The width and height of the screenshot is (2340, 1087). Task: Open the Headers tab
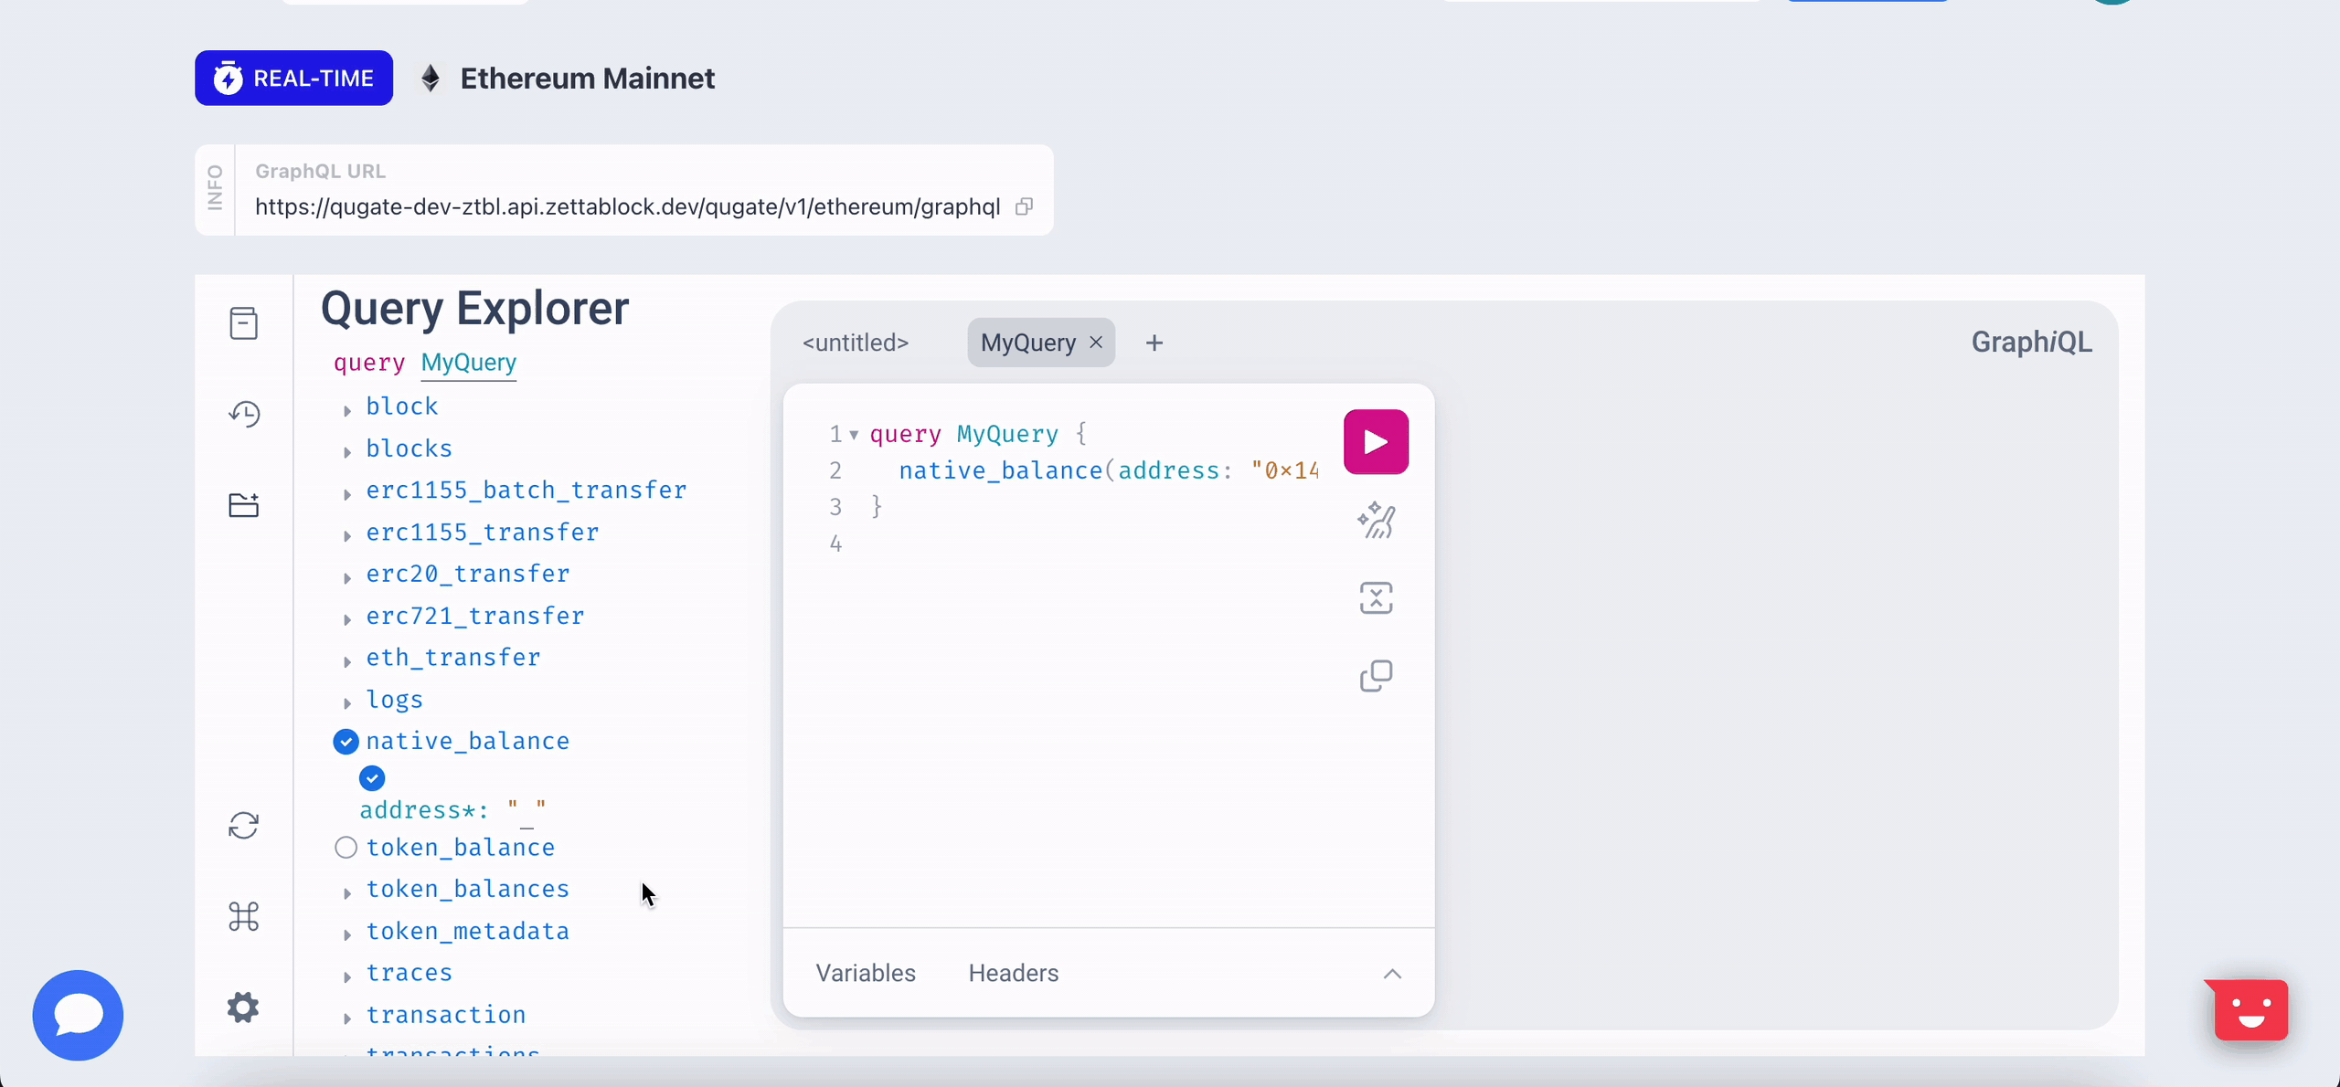click(1013, 974)
